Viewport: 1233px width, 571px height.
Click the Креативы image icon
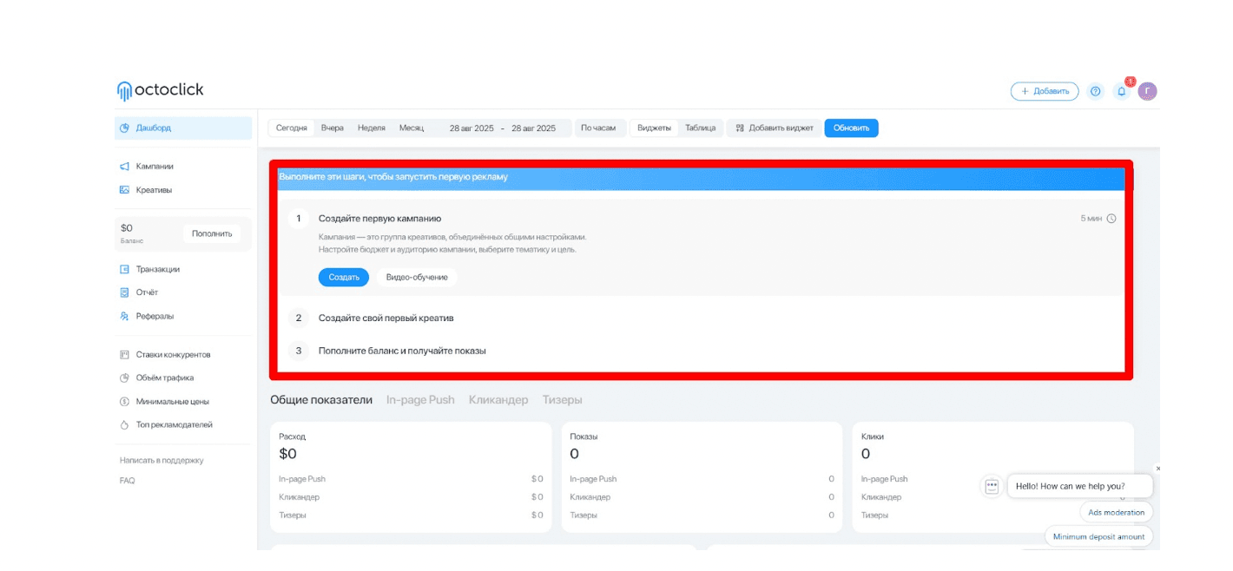coord(124,190)
